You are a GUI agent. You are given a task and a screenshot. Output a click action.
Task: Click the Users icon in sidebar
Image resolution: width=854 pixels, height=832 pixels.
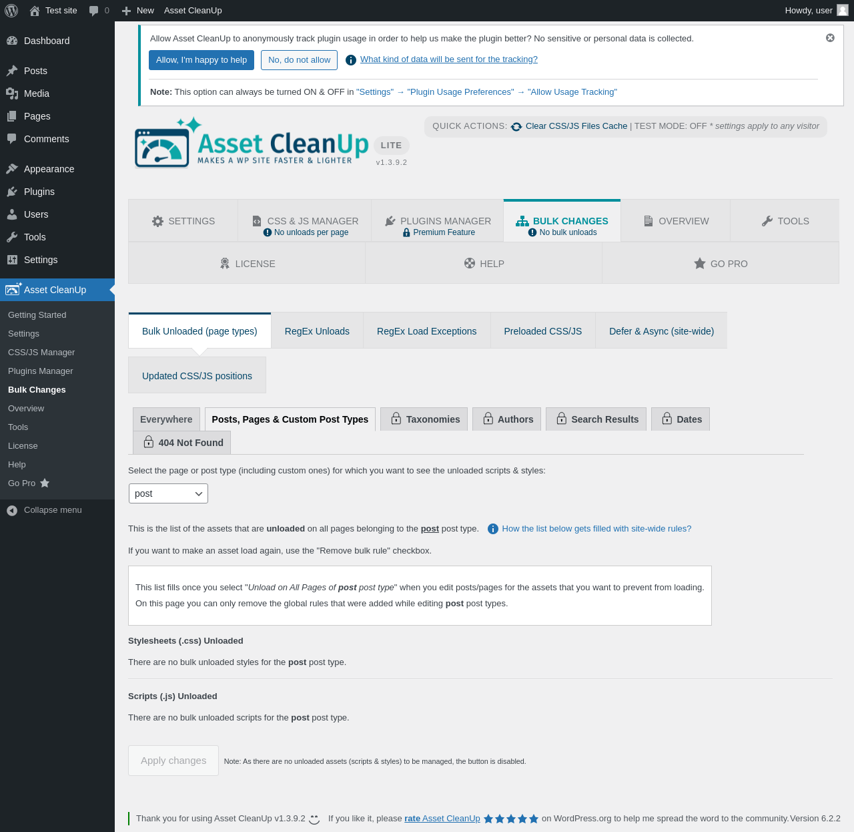point(12,214)
